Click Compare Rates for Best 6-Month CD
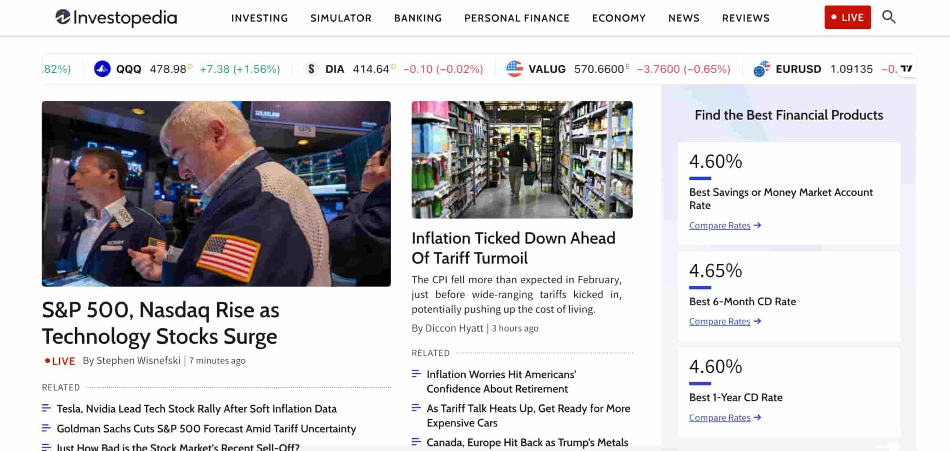Screen dimensions: 950x451 (719, 321)
